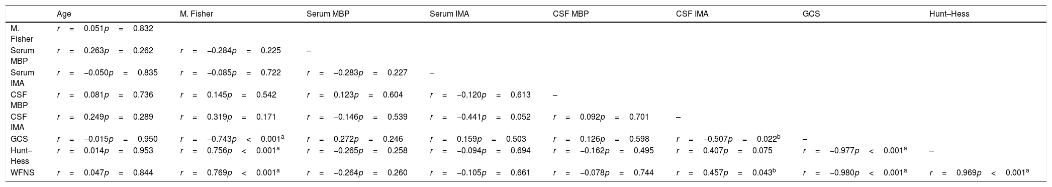Select the GCS row label
This screenshot has width=1052, height=187.
[19, 139]
